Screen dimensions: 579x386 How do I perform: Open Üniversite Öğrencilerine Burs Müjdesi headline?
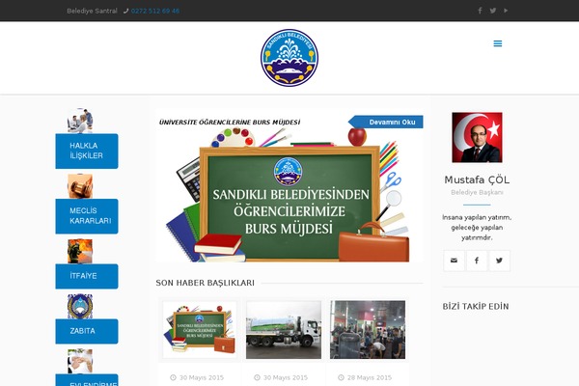pos(230,123)
